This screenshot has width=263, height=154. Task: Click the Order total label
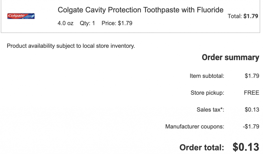[202, 148]
